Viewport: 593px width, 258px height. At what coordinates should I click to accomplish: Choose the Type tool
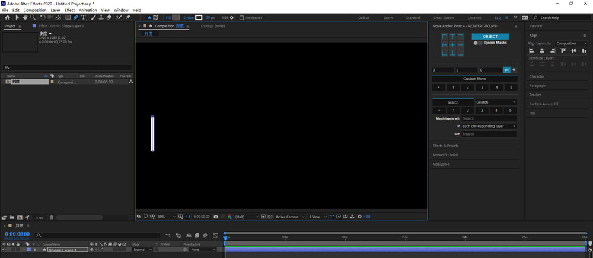coord(84,18)
